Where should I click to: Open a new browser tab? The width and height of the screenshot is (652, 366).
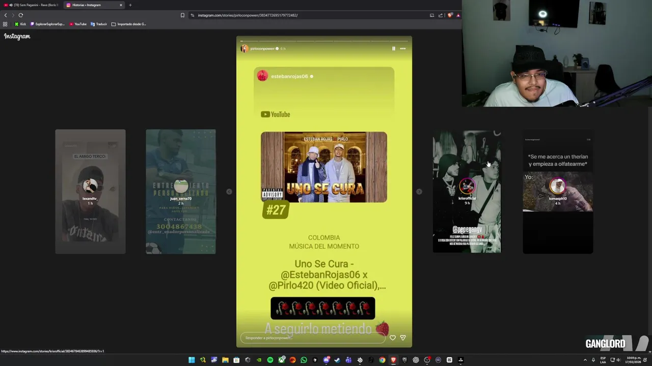click(130, 5)
